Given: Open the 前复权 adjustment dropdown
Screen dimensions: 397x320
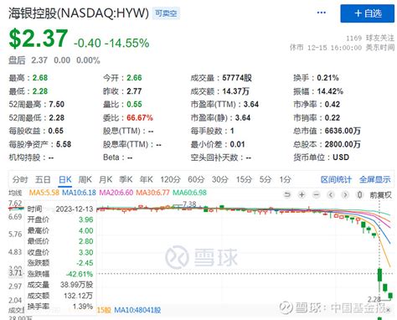Looking at the screenshot, I should [381, 195].
